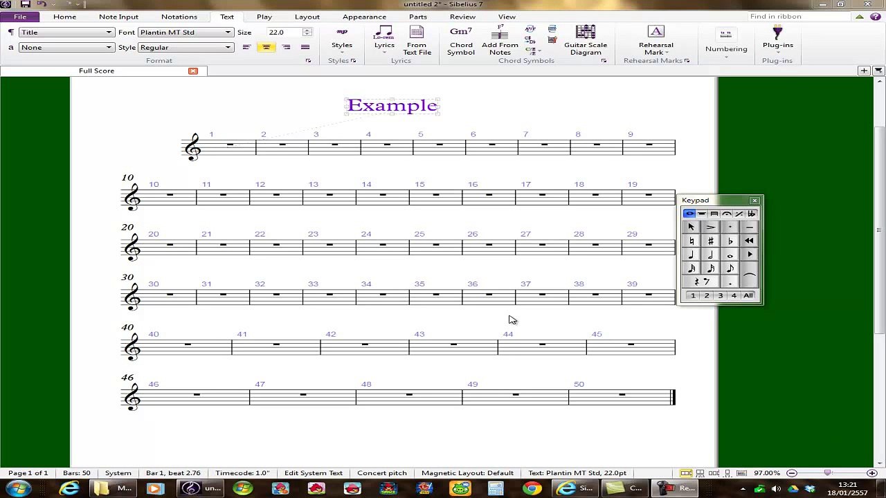The image size is (886, 498).
Task: Open the Regular font style dropdown
Action: tap(186, 48)
